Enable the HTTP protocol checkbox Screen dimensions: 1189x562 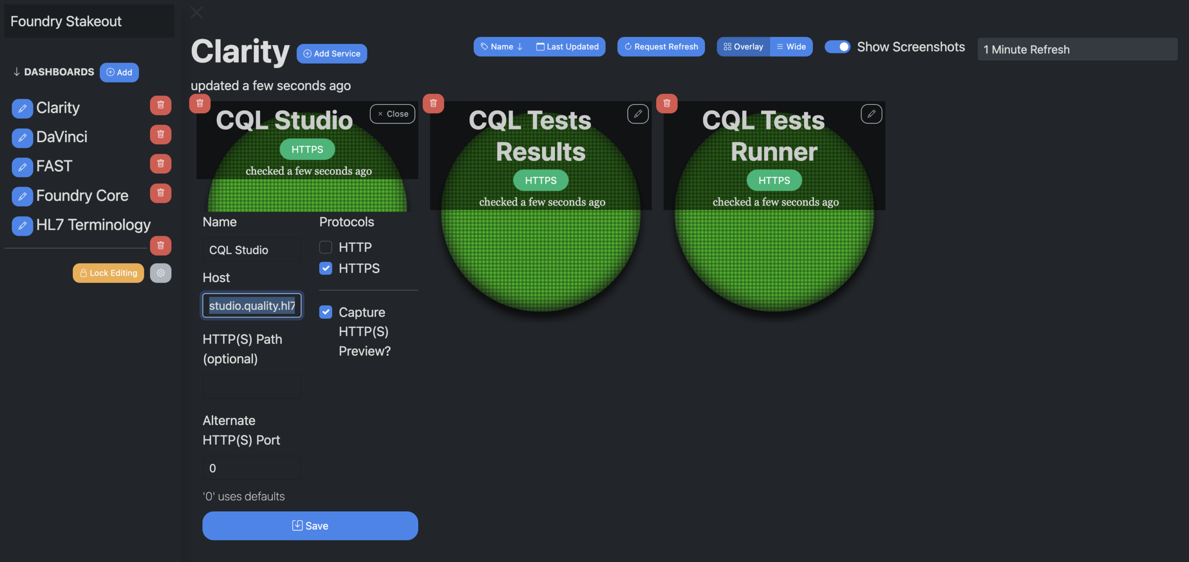tap(326, 247)
